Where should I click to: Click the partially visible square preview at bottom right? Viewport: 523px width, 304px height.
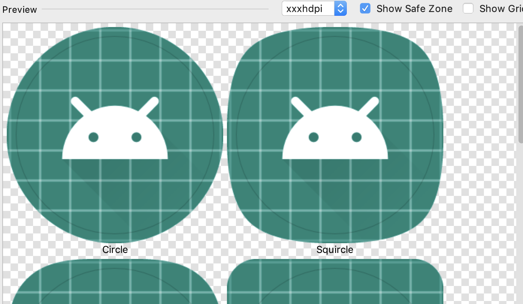click(334, 285)
